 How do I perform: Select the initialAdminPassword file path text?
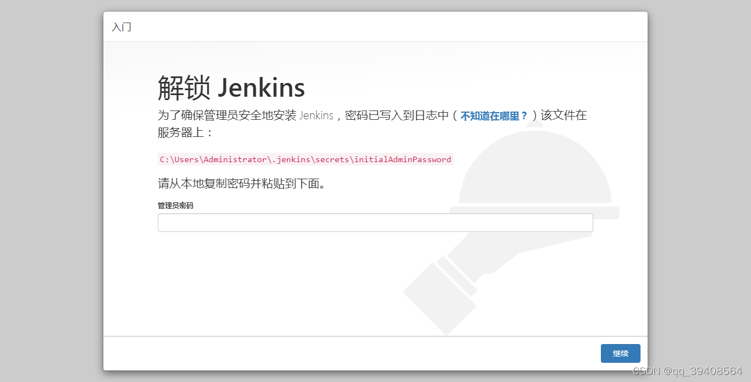[305, 159]
